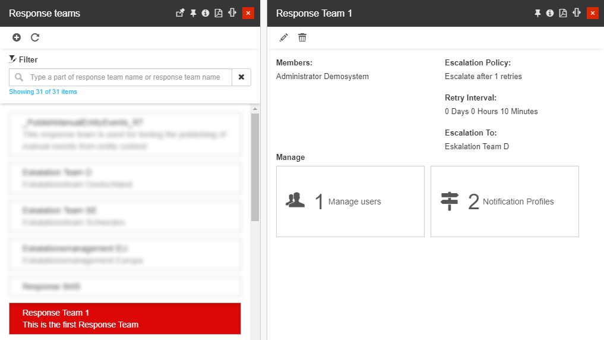Click the response teams list scrollbar
This screenshot has width=604, height=340.
(x=255, y=168)
